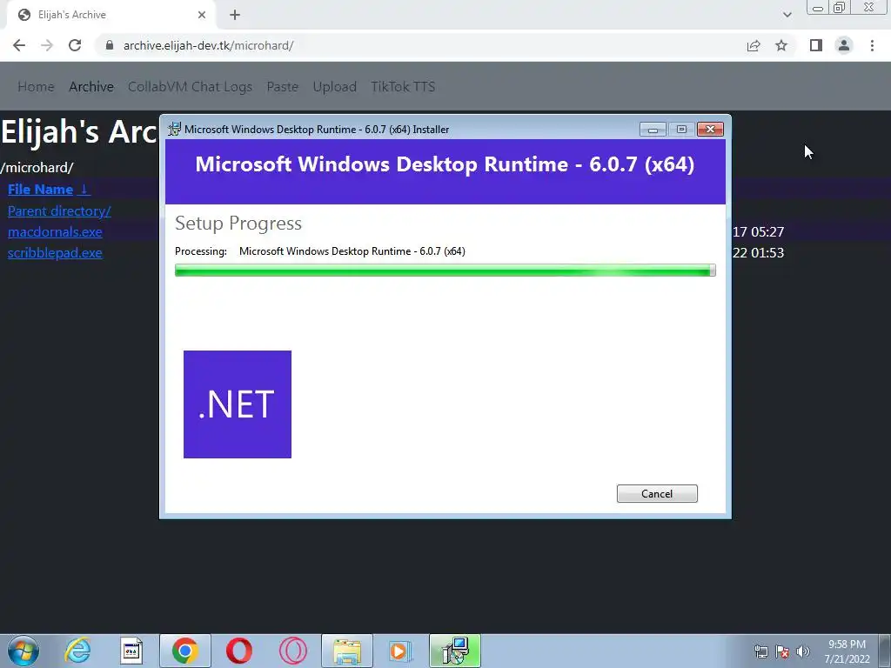Click the setup progress bar

tap(445, 271)
